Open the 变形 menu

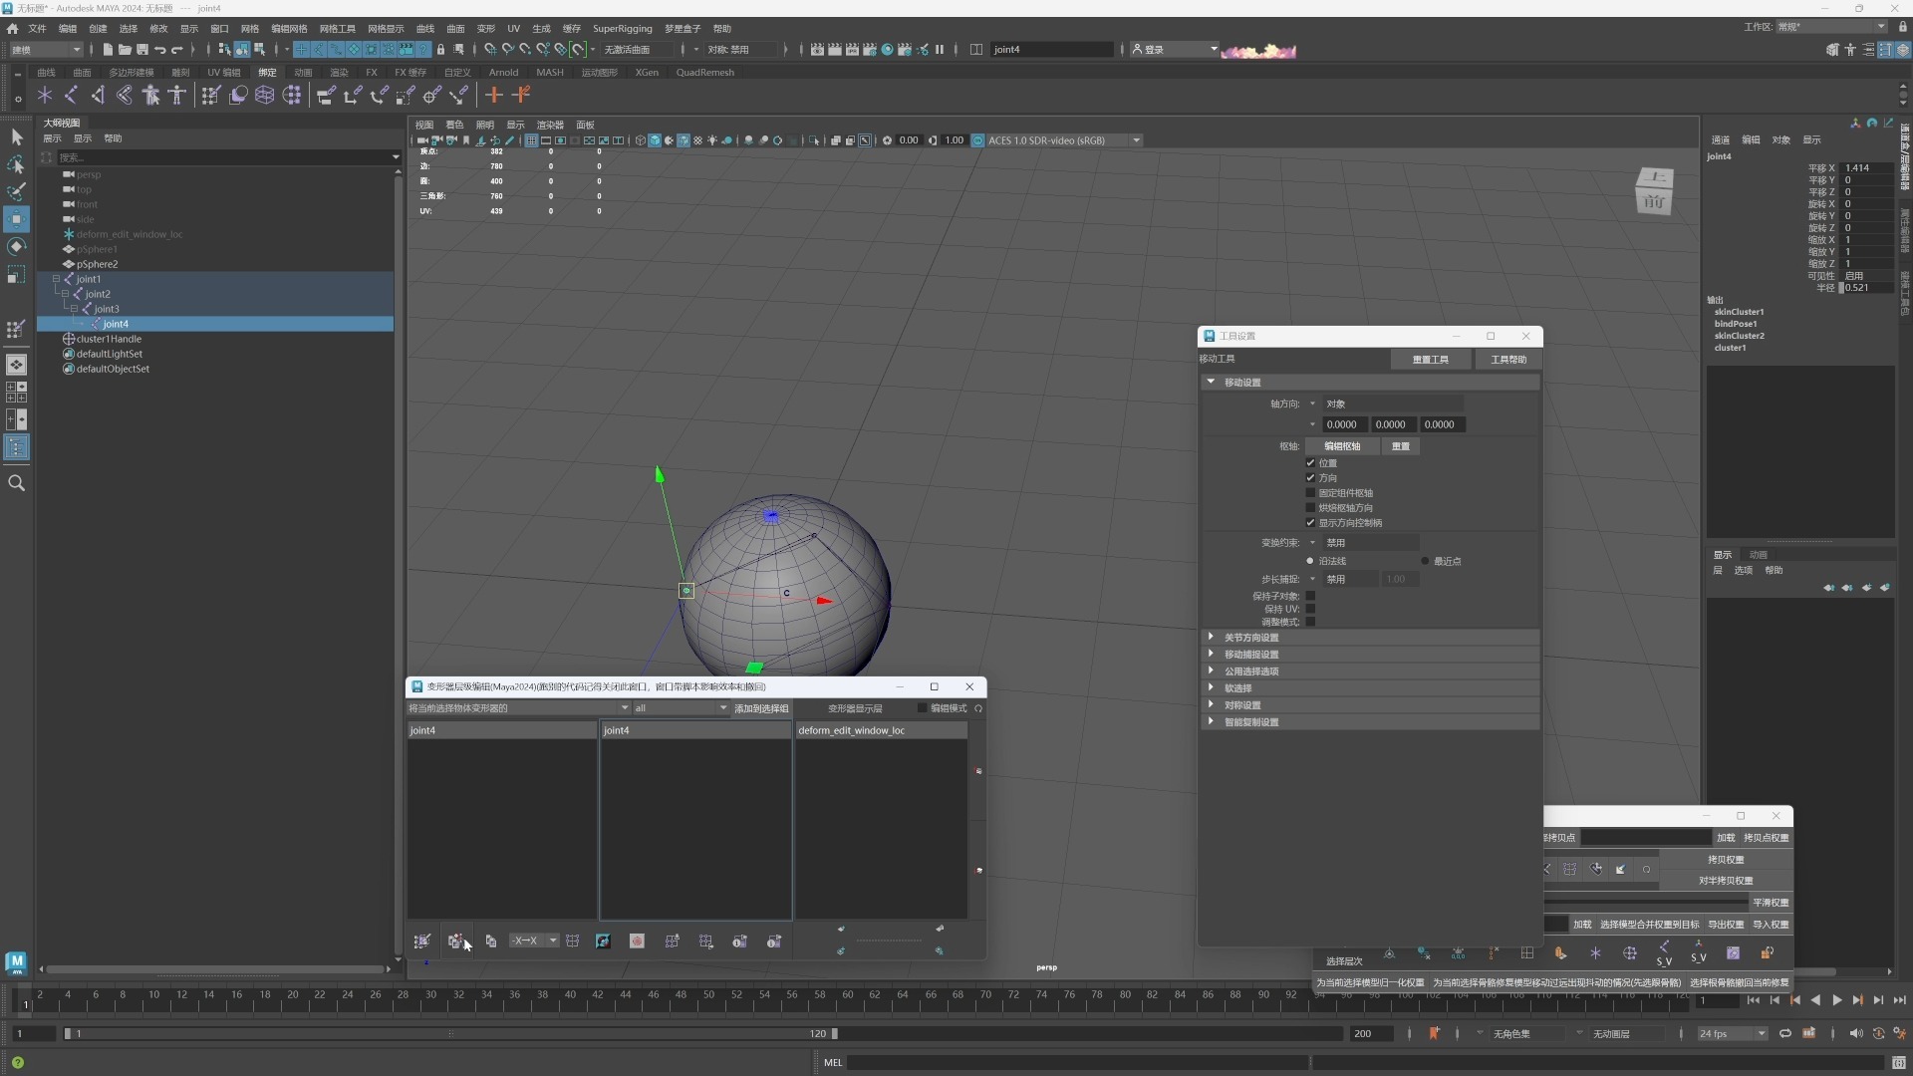pyautogui.click(x=485, y=29)
